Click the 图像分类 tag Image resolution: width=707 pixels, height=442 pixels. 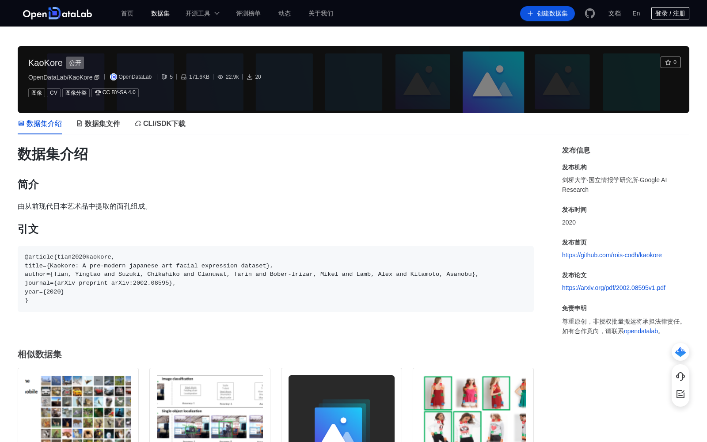point(76,93)
